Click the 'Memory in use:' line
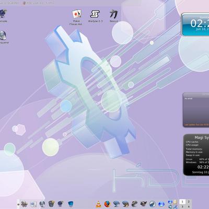 click(194, 152)
